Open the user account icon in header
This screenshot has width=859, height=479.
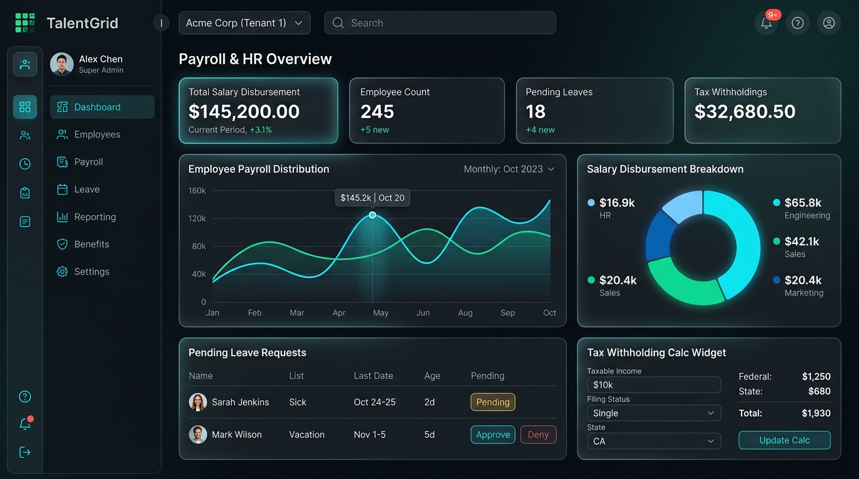(829, 23)
